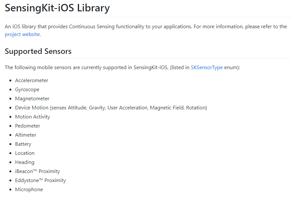The height and width of the screenshot is (198, 295).
Task: Select the Altimeter bullet text
Action: [26, 135]
